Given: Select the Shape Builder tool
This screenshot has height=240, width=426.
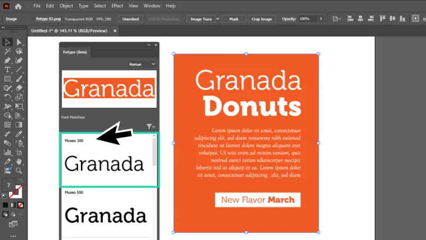Looking at the screenshot, I should click(x=7, y=116).
